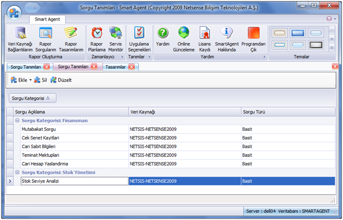Select the Smart Agent ribbon tab
Viewport: 343px width, 220px height.
(47, 19)
